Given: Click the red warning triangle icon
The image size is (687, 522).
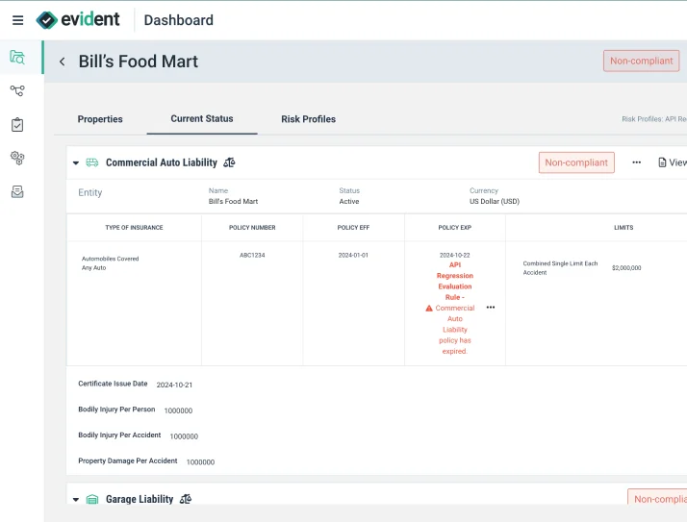Looking at the screenshot, I should tap(429, 309).
